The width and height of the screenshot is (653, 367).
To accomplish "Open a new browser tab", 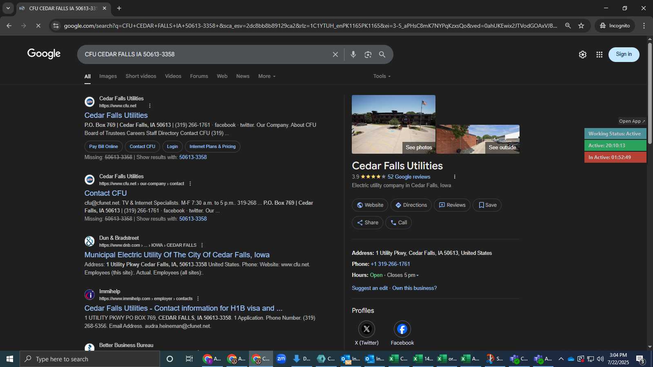I will tap(119, 8).
